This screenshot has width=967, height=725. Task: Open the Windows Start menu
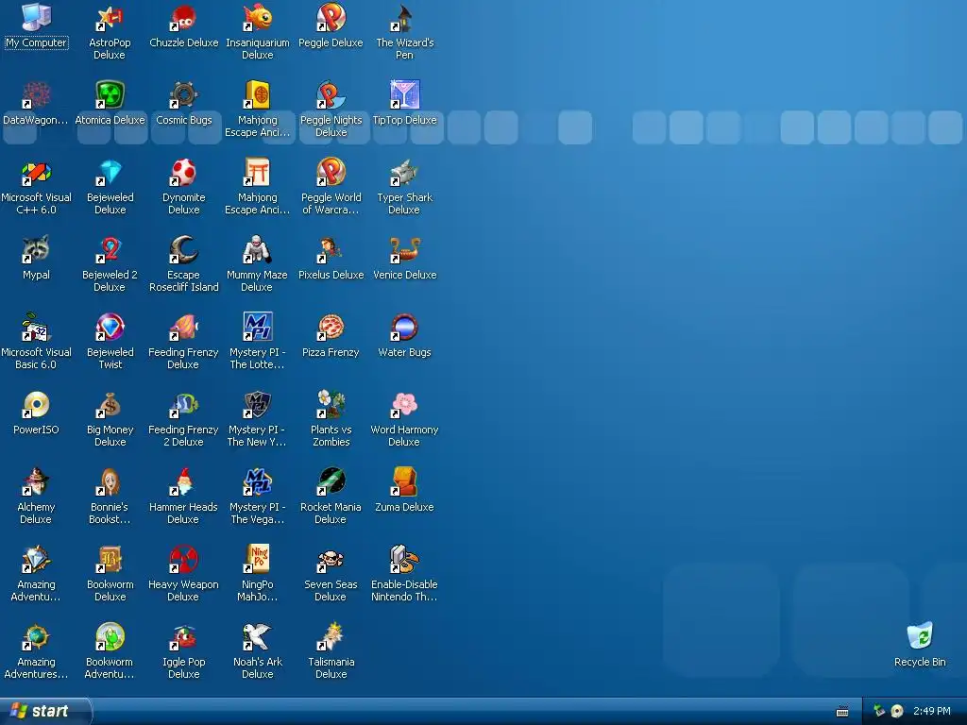coord(44,711)
